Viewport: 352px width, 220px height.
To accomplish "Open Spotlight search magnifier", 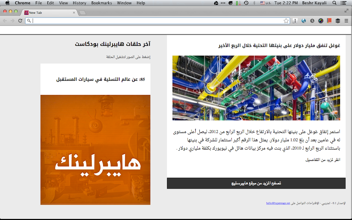I will pyautogui.click(x=334, y=3).
